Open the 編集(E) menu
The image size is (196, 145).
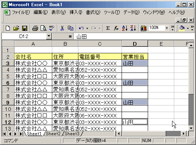coord(41,12)
